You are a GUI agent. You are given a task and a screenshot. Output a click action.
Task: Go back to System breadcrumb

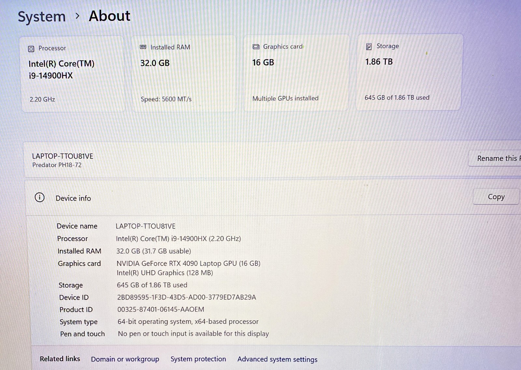42,17
